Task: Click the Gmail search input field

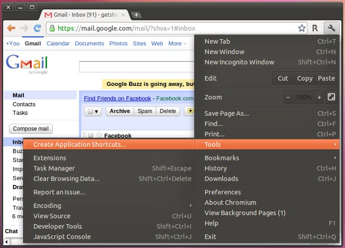Action: (x=136, y=67)
